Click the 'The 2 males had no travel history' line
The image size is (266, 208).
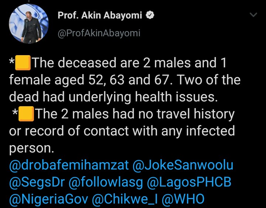coord(135,114)
